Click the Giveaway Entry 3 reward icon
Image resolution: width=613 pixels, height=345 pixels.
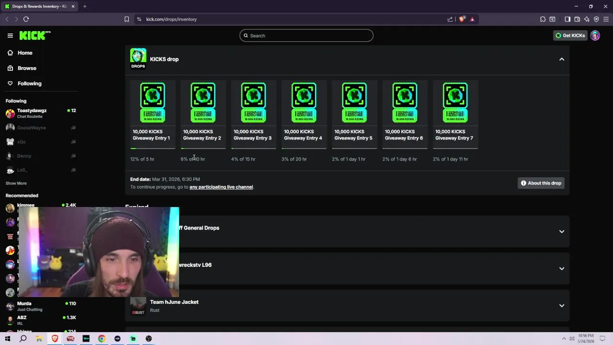[253, 103]
